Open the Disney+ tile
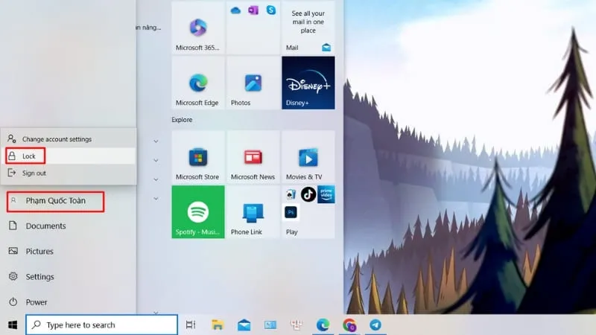Image resolution: width=596 pixels, height=335 pixels. 308,83
